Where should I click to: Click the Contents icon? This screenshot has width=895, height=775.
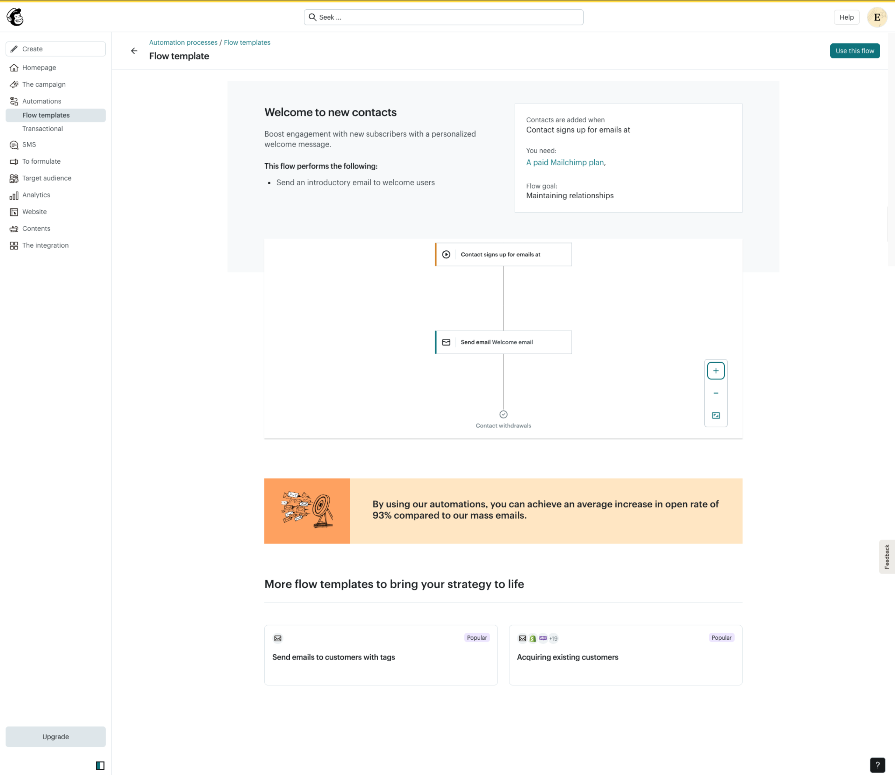14,229
